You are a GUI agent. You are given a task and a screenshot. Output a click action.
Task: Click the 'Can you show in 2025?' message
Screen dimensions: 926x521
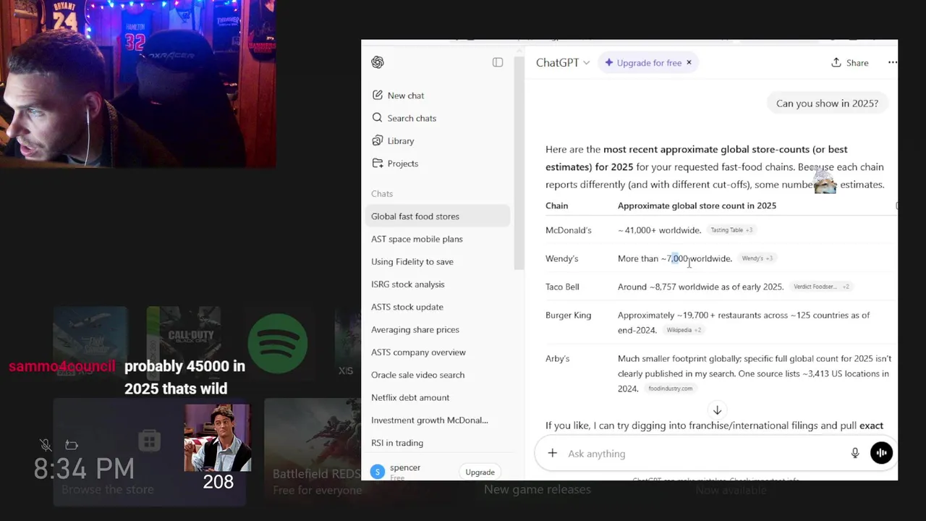[827, 103]
